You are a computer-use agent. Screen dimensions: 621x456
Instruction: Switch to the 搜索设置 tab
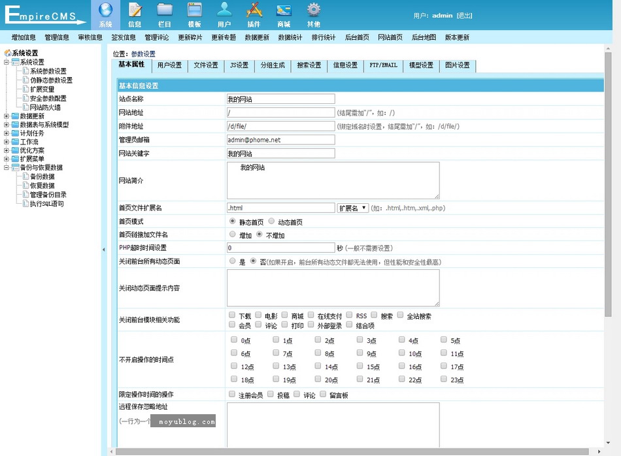tap(309, 65)
